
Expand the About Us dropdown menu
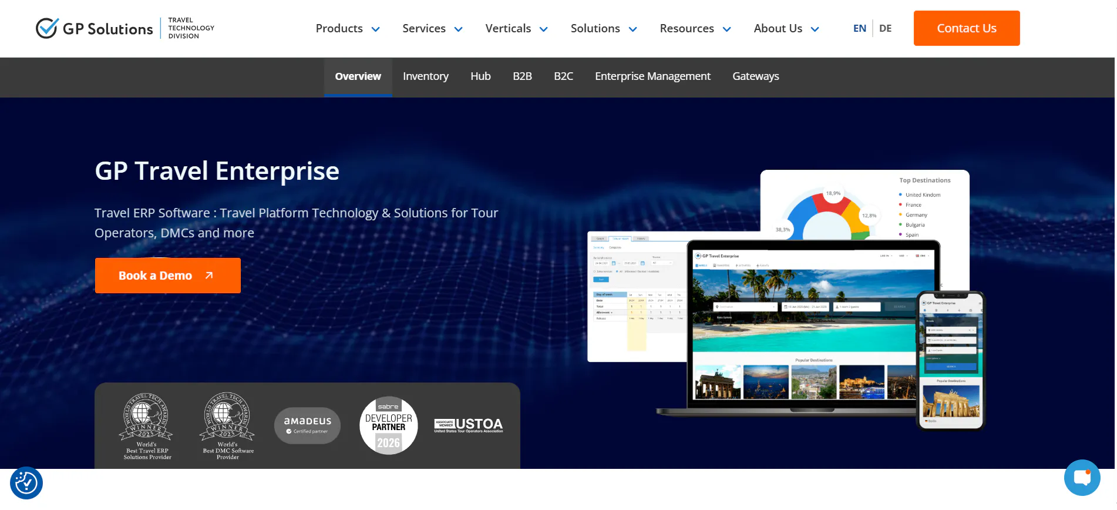(x=786, y=28)
